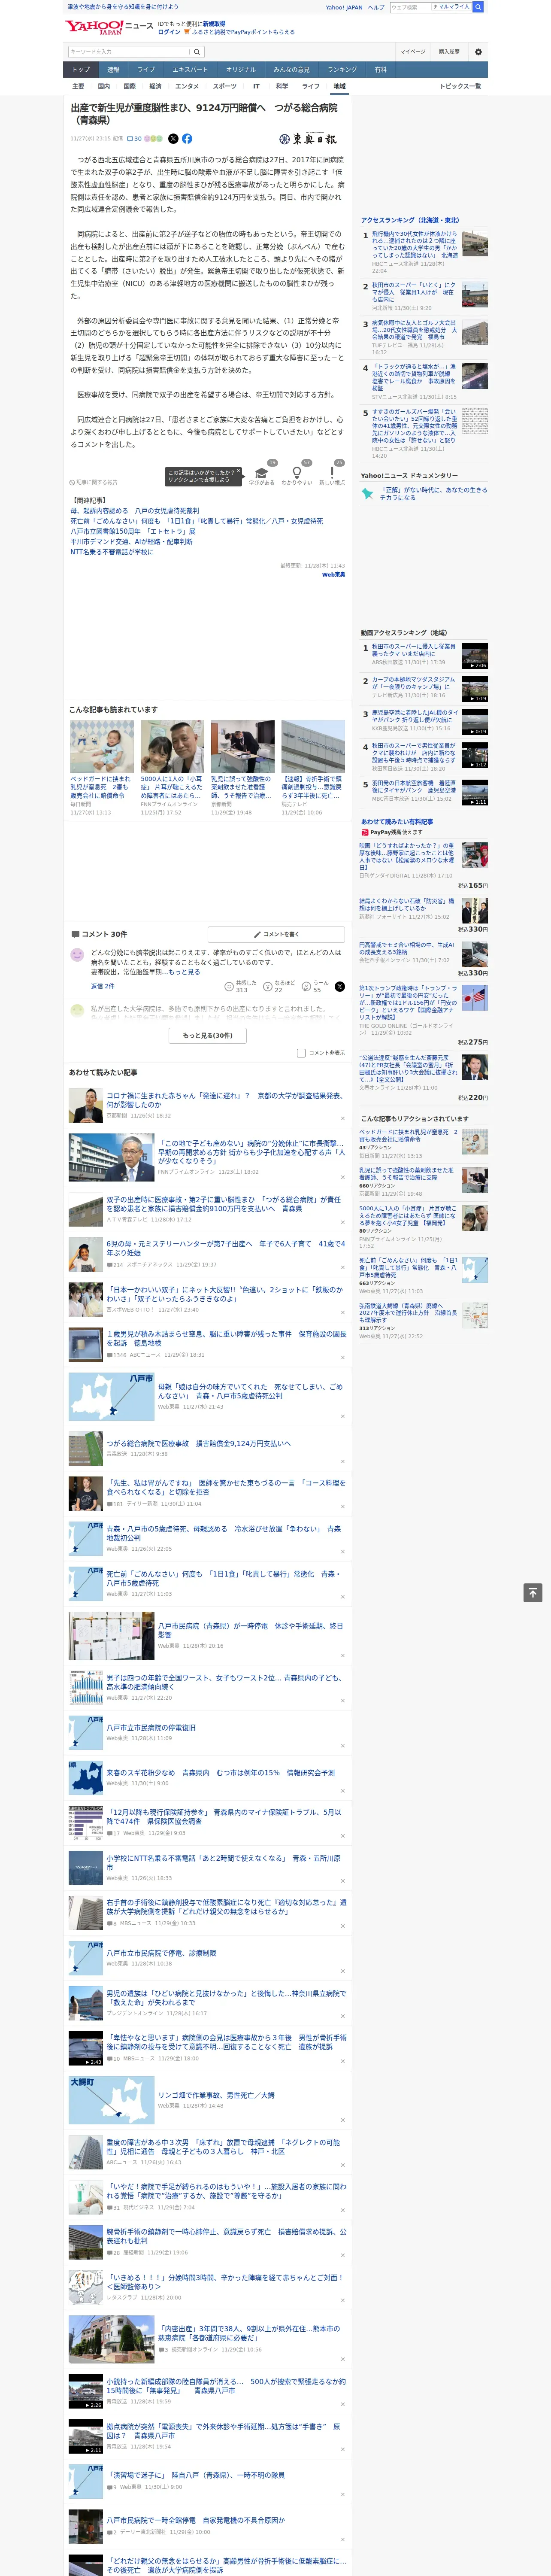The width and height of the screenshot is (551, 2576).
Task: Play the first 動画アクセスランキング video thumbnail
Action: [x=475, y=655]
